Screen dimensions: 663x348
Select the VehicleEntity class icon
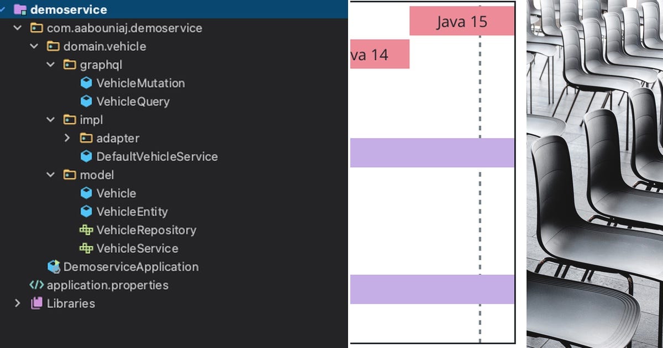click(x=87, y=212)
